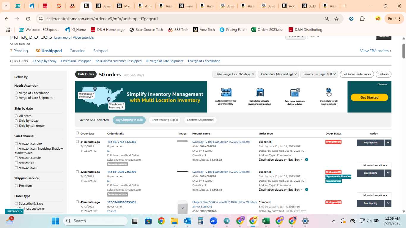Viewport: 406px width, 228px height.
Task: Open the 888 Tech bookmark
Action: pyautogui.click(x=178, y=30)
